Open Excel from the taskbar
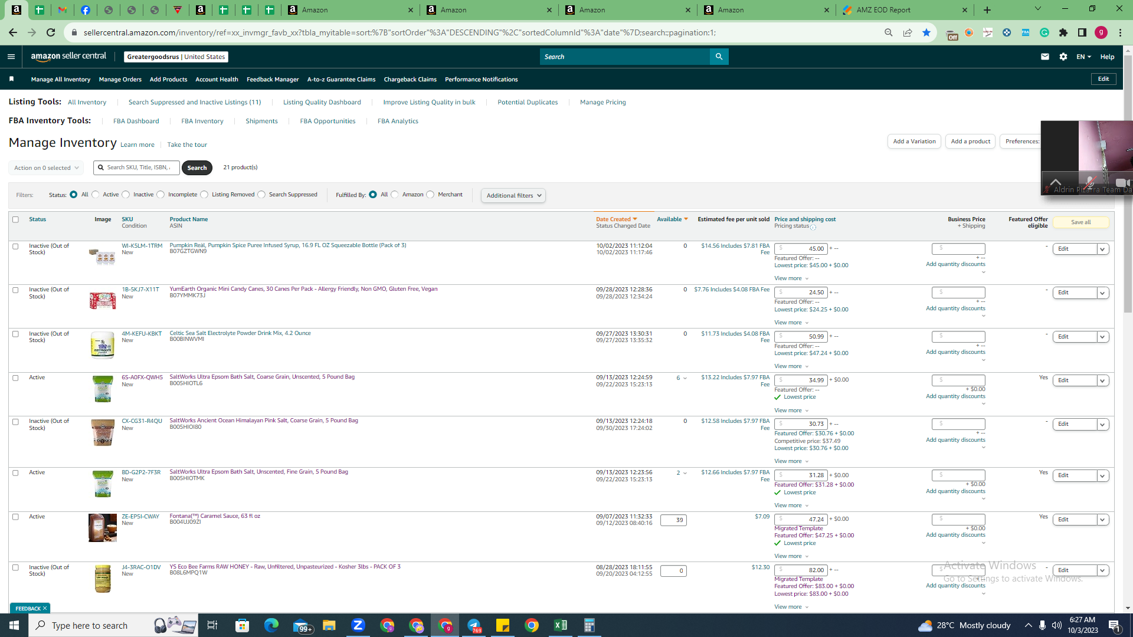 (561, 625)
